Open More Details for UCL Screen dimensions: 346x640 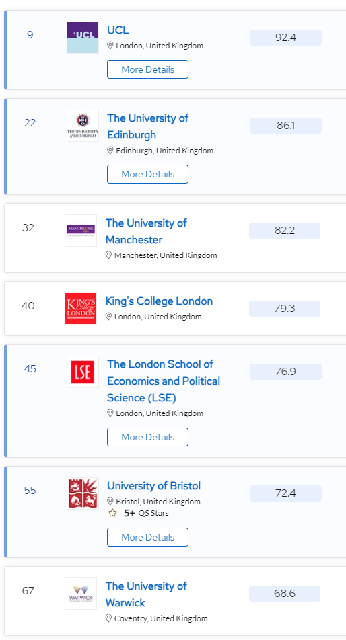tap(147, 69)
